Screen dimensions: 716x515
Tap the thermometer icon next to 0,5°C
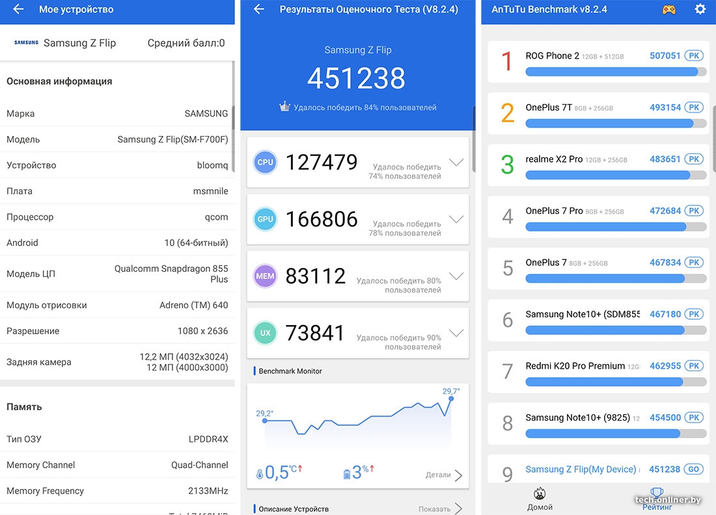tap(259, 475)
